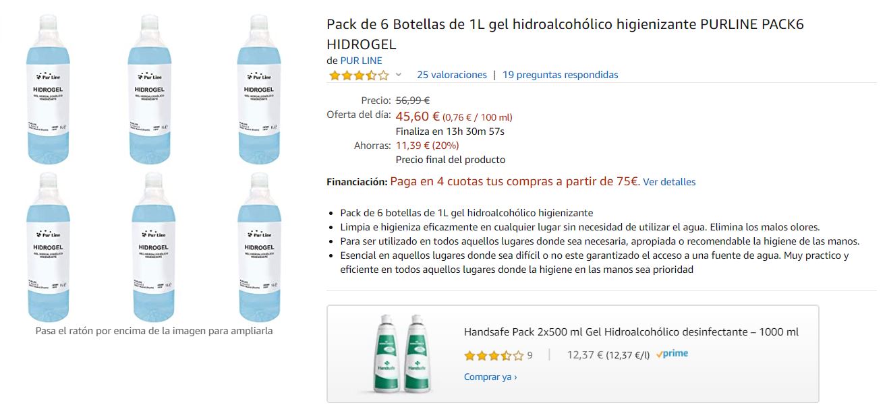Click the Handsafe star rating icons
The image size is (887, 409).
(494, 355)
